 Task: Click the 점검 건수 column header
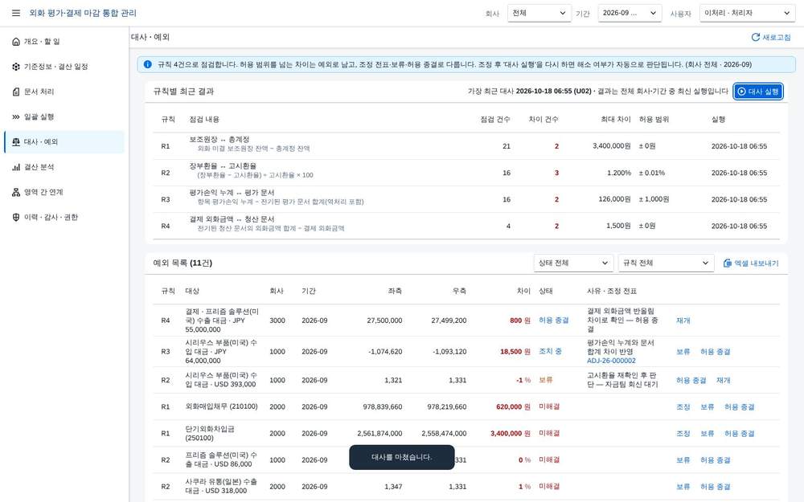pyautogui.click(x=494, y=120)
